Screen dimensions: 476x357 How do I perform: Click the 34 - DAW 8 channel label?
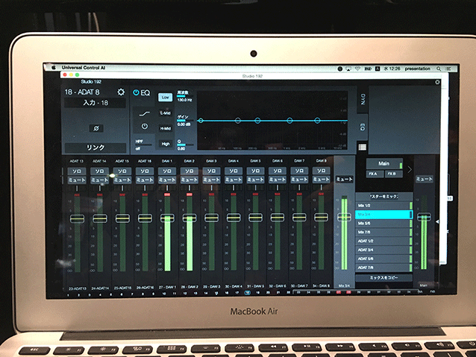(x=321, y=285)
